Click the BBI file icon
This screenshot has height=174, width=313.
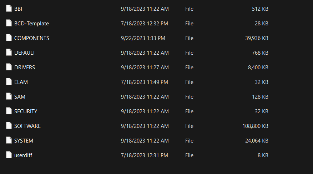pos(9,8)
